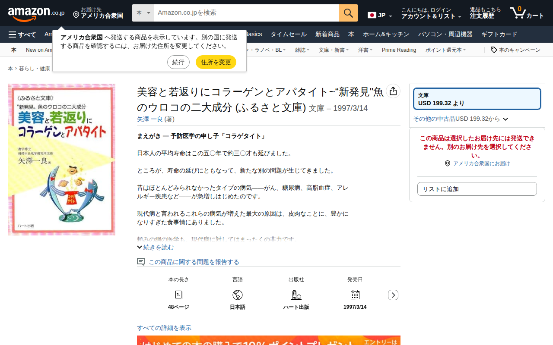Click the orange search magnifier button
This screenshot has width=553, height=345.
pyautogui.click(x=348, y=13)
